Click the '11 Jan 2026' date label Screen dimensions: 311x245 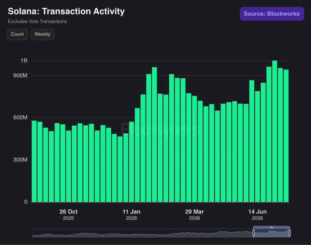(131, 215)
